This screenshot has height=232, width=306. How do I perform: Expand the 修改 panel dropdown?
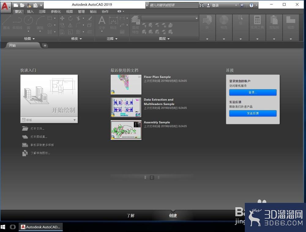click(76, 39)
